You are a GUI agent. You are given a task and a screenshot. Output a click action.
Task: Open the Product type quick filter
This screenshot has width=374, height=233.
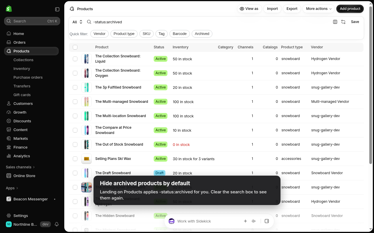[x=124, y=34]
